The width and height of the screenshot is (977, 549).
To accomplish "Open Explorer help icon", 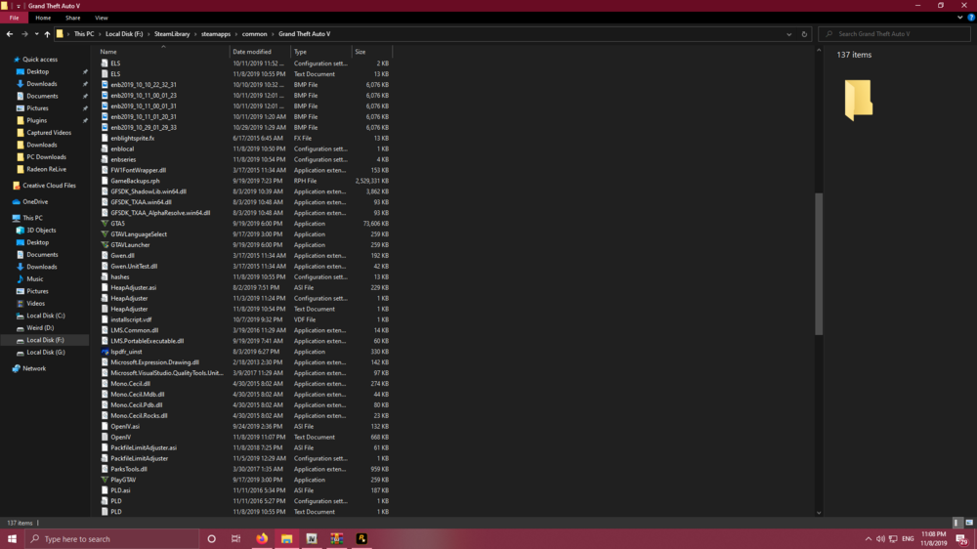I will (x=971, y=18).
